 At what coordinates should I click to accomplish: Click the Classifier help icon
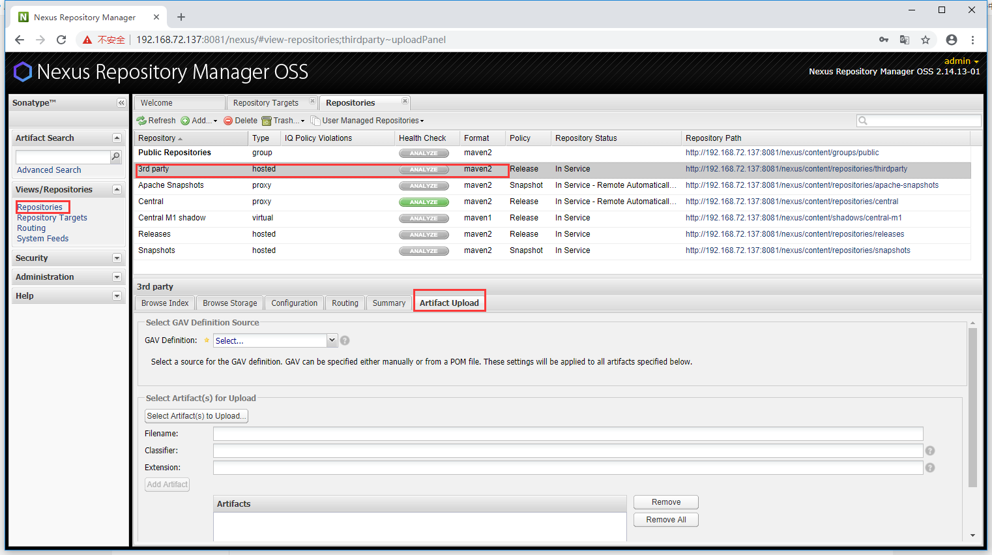click(930, 451)
